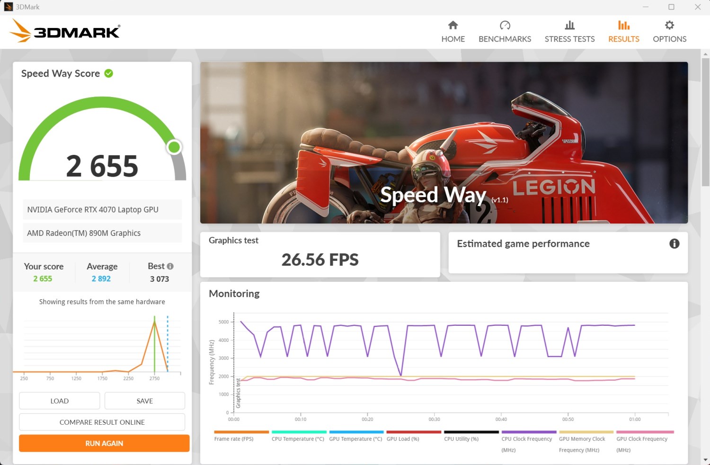Click the Speed Way motorcycle banner image
The image size is (710, 465).
click(x=444, y=143)
